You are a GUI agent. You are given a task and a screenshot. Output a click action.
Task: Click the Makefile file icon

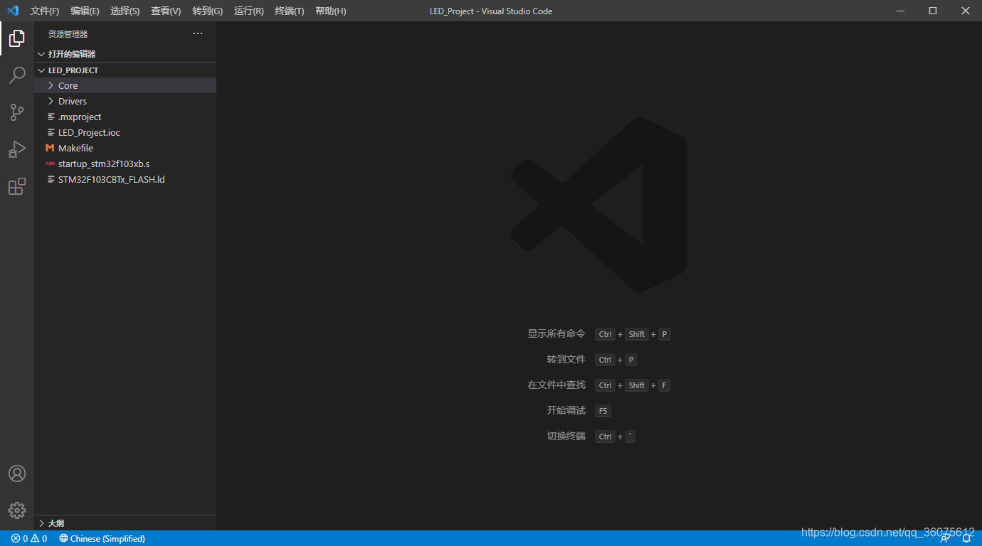(50, 148)
